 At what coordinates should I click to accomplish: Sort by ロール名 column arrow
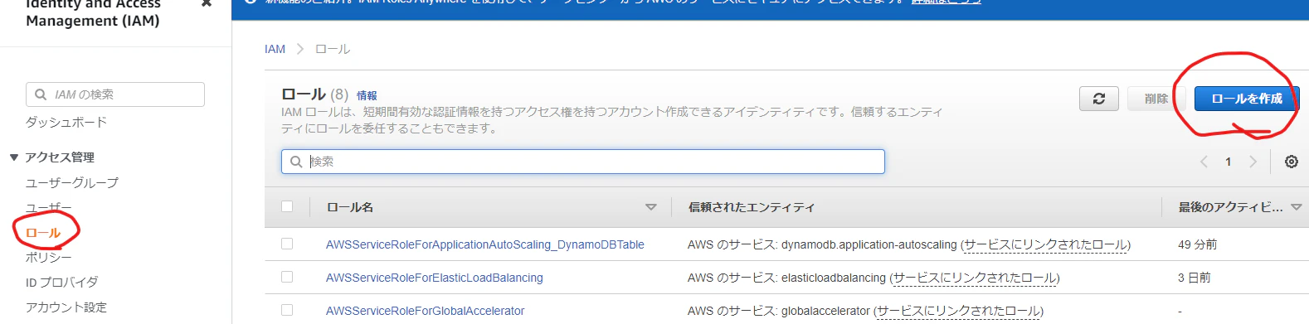[x=650, y=207]
